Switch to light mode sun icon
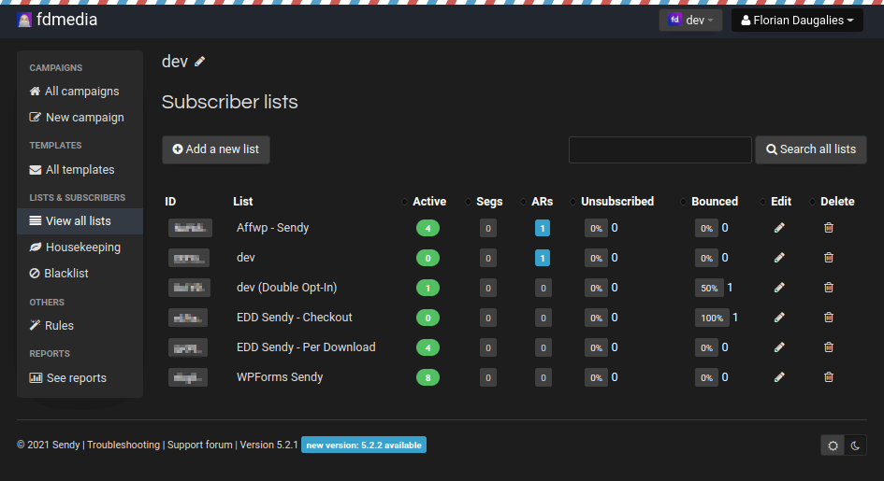This screenshot has height=481, width=884. tap(833, 446)
